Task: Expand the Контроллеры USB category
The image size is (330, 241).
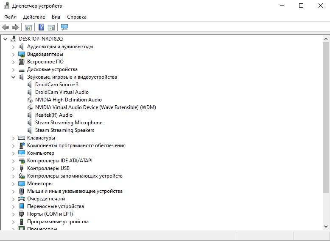Action: 13,169
